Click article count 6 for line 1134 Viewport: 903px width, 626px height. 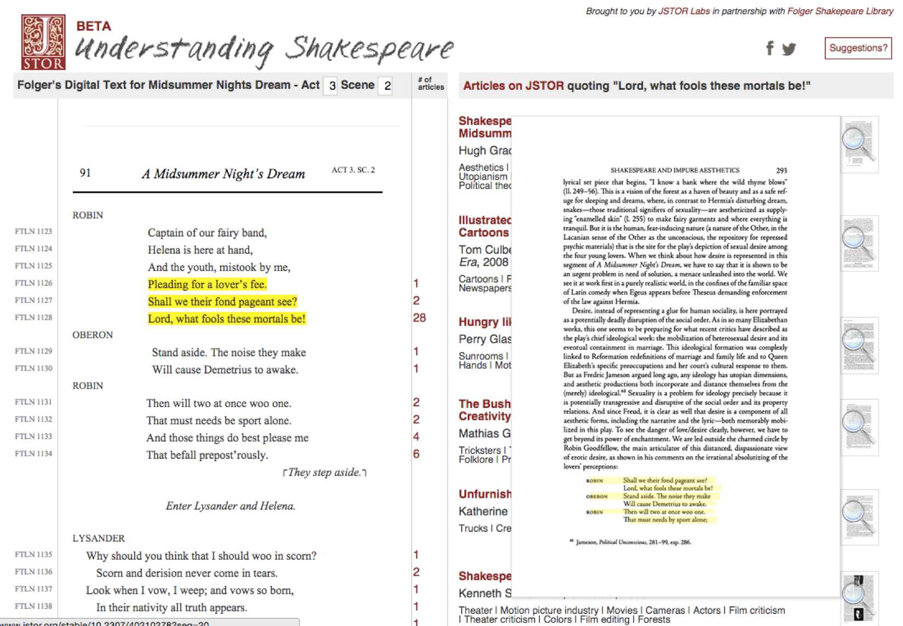[x=416, y=454]
